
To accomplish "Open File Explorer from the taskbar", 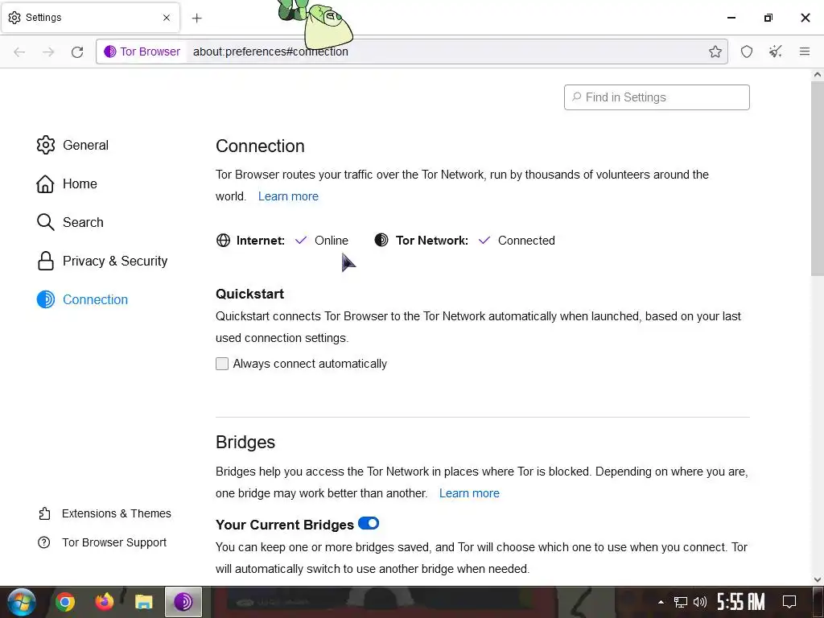I will [143, 602].
